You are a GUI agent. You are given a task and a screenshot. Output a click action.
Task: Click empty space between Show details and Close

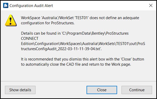[61, 90]
